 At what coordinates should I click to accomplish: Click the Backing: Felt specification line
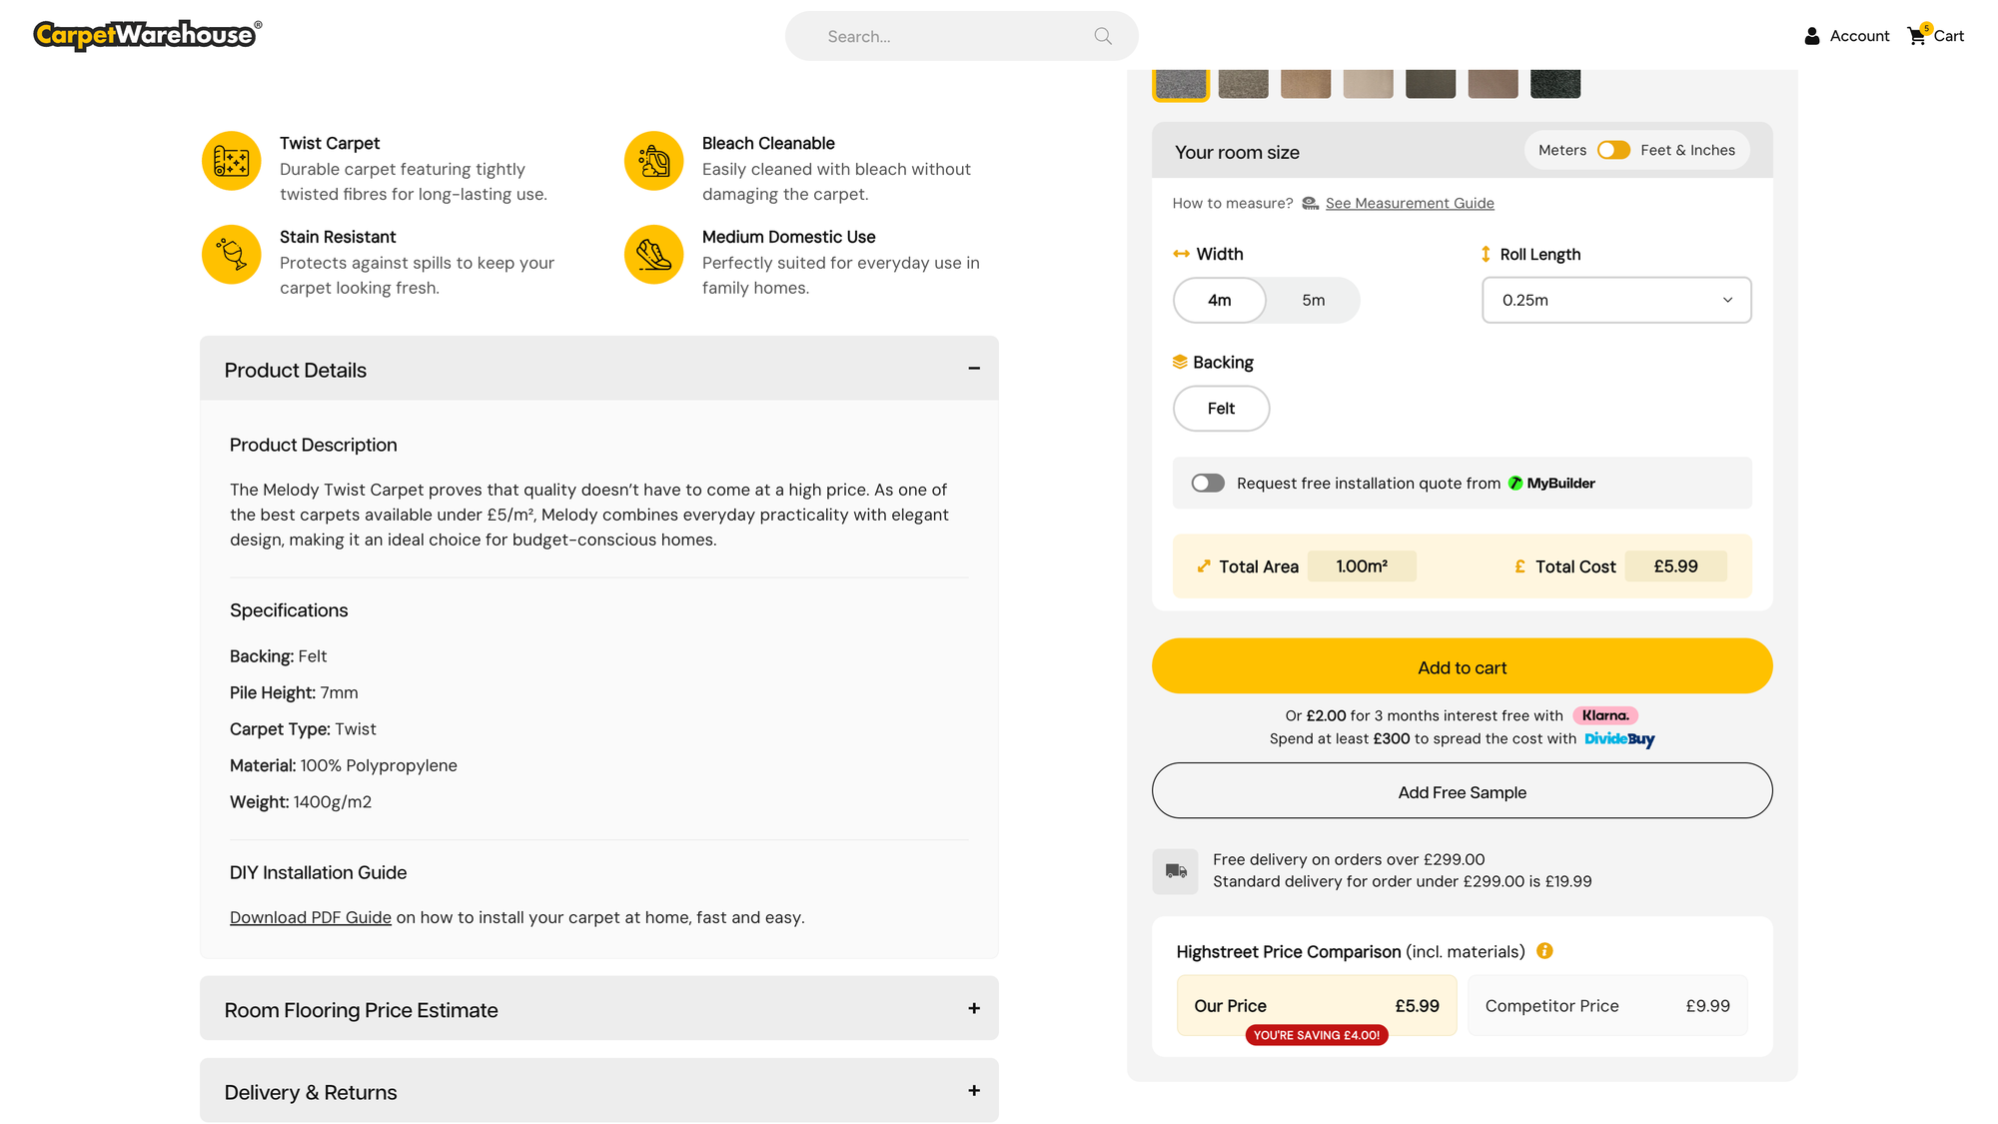coord(278,656)
